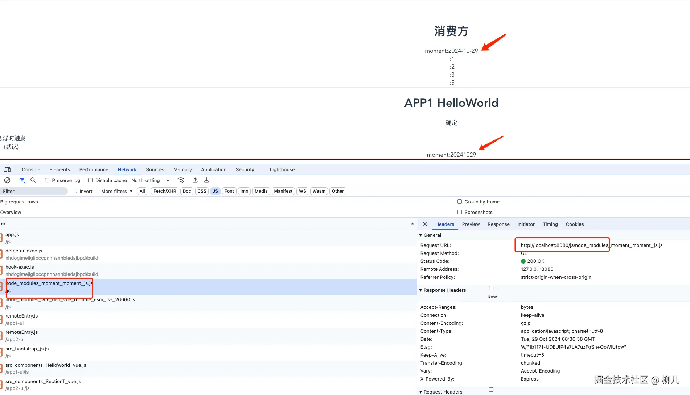Open the Response detail tab
The height and width of the screenshot is (395, 690).
pyautogui.click(x=498, y=224)
